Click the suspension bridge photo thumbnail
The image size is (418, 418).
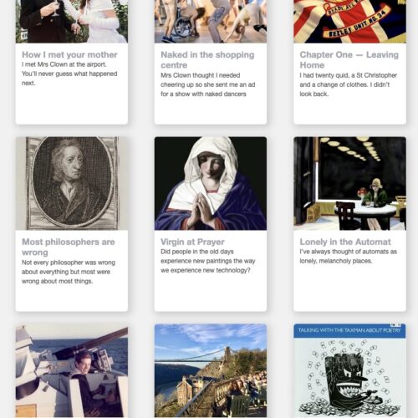211,370
